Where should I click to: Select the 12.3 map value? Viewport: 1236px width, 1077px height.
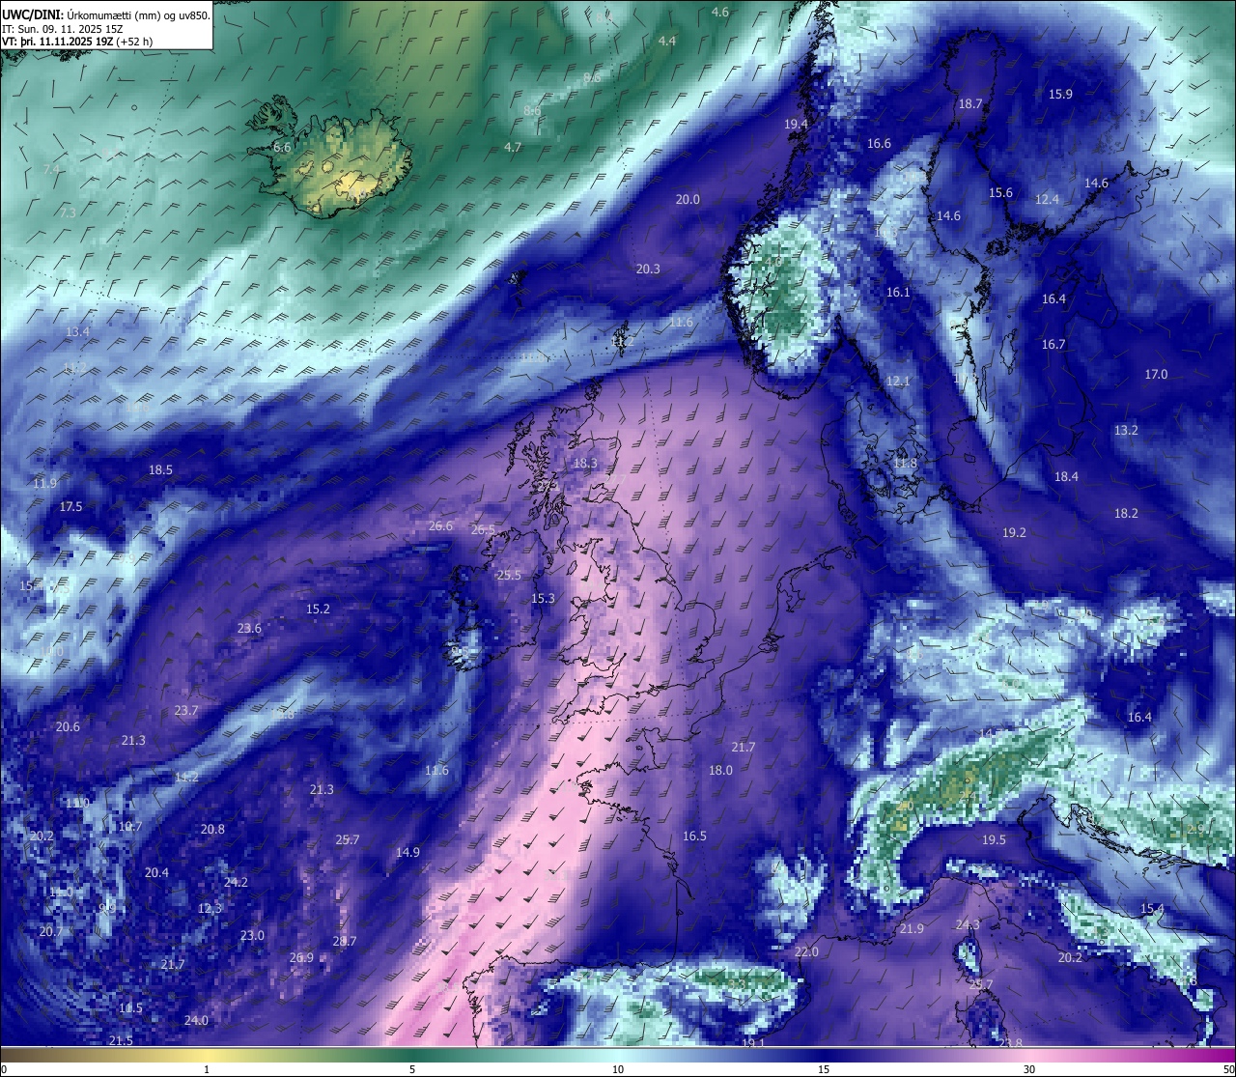(x=210, y=909)
